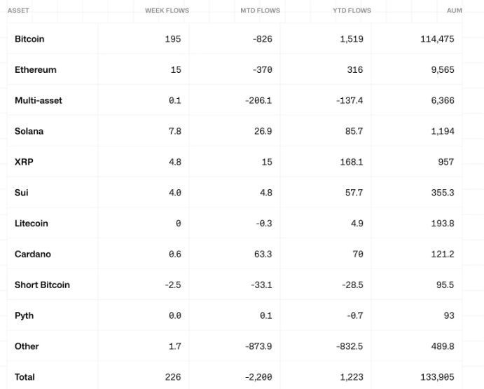The image size is (484, 389).
Task: Click the AUM column header
Action: pos(455,11)
